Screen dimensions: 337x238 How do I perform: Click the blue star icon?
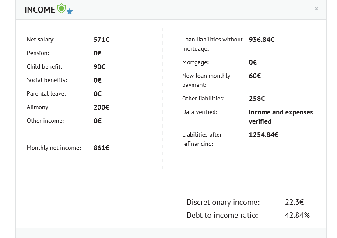pyautogui.click(x=70, y=12)
